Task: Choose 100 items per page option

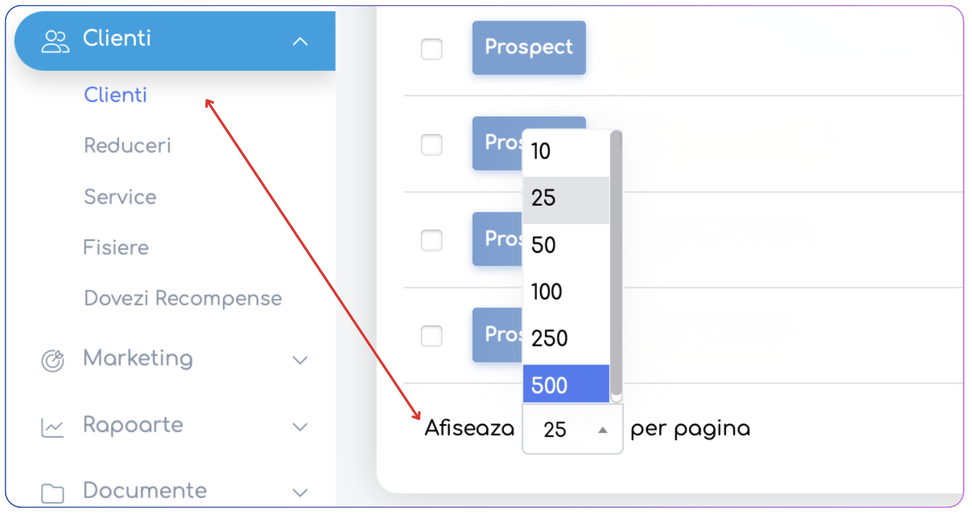Action: pyautogui.click(x=566, y=292)
